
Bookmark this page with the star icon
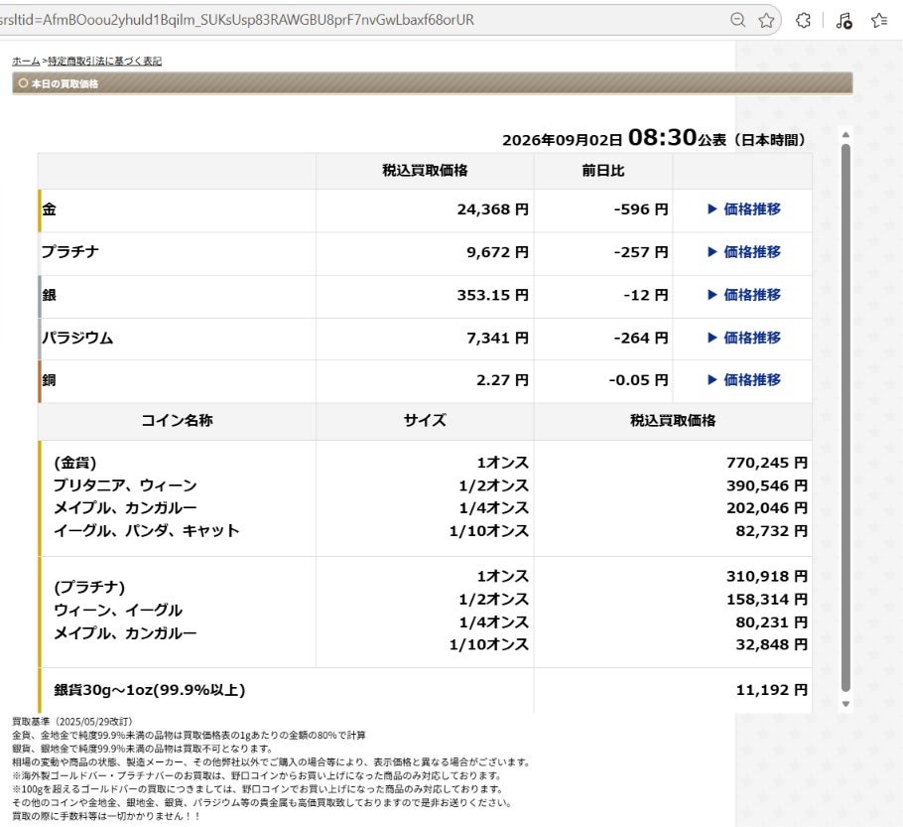(766, 20)
